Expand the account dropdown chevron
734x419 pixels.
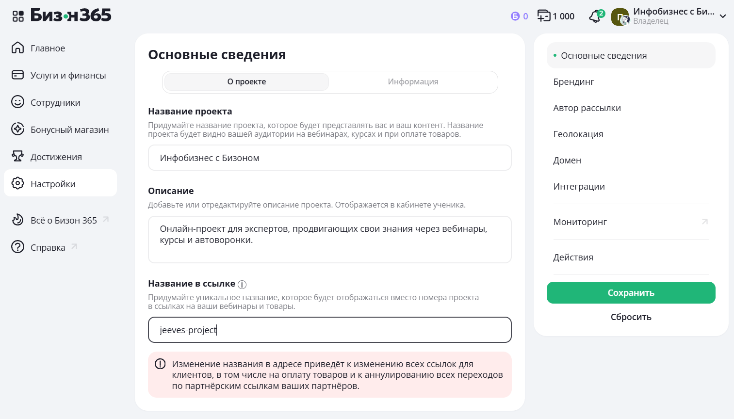[x=722, y=16]
